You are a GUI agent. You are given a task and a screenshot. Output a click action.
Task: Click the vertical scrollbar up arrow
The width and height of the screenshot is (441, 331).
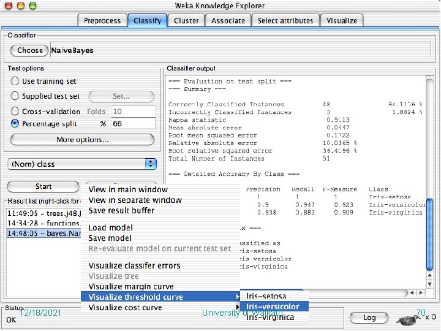[429, 275]
